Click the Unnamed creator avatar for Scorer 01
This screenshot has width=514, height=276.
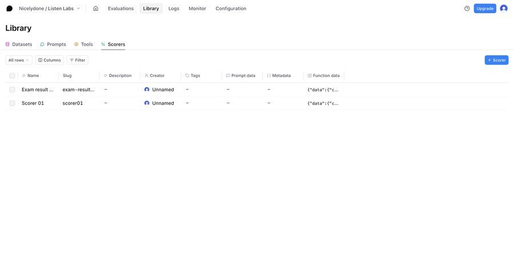(x=147, y=103)
